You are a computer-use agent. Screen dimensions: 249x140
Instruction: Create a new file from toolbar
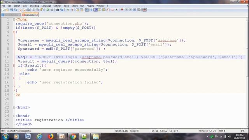(4, 10)
